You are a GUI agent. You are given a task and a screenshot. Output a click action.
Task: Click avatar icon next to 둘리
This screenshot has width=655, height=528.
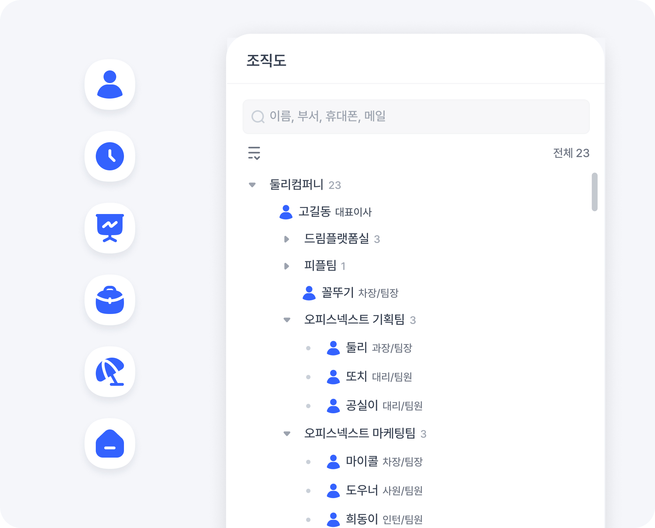click(x=333, y=348)
